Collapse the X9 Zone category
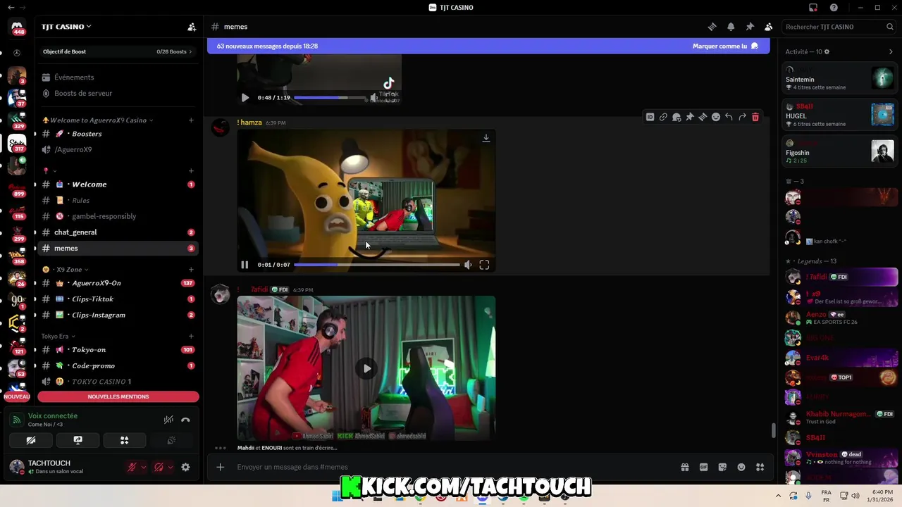The image size is (902, 507). click(x=66, y=270)
